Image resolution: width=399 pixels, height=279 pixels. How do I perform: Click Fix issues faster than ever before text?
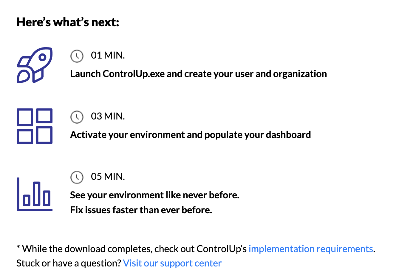pyautogui.click(x=141, y=210)
